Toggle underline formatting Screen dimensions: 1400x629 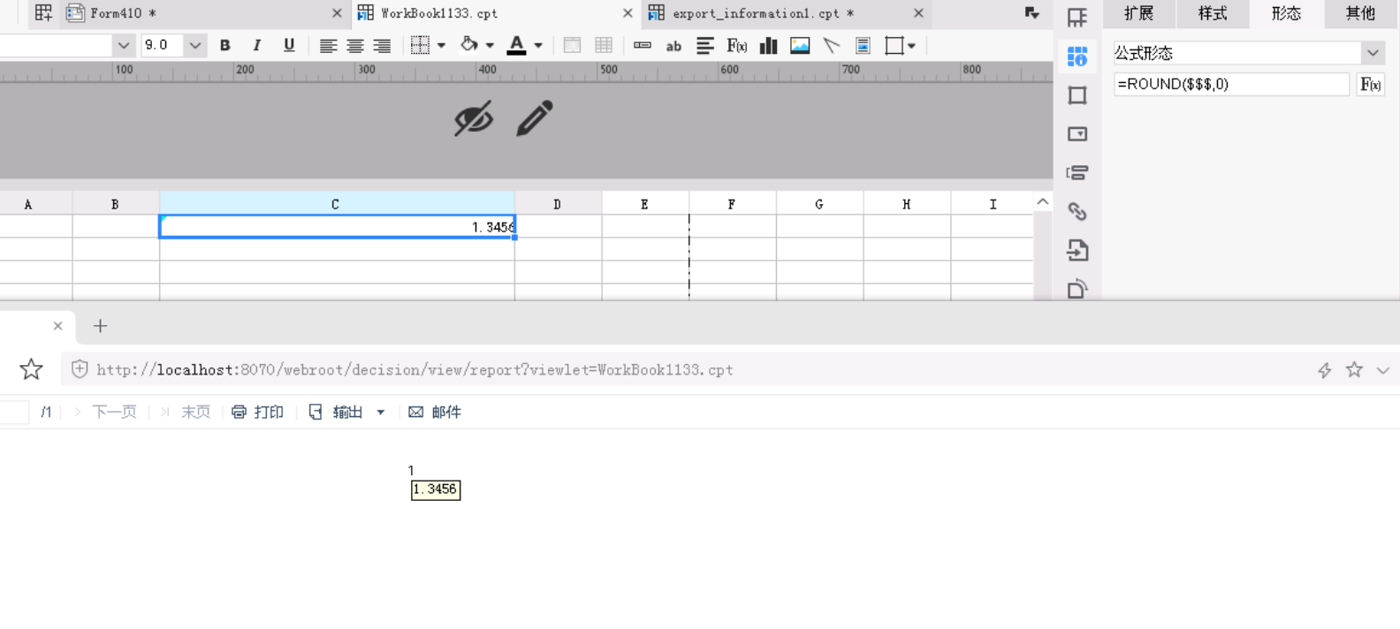click(x=289, y=45)
